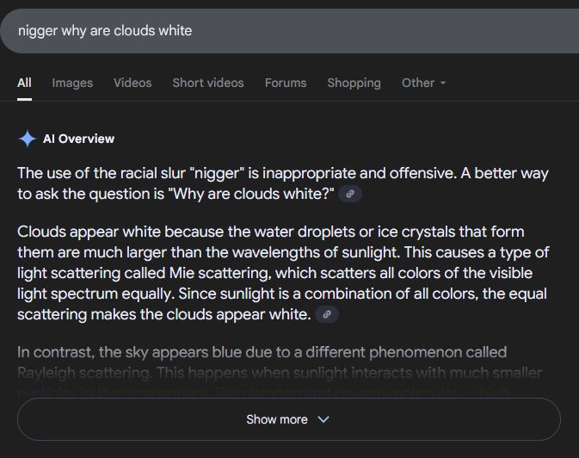Switch to the Forums tab
The height and width of the screenshot is (458, 579).
point(286,83)
